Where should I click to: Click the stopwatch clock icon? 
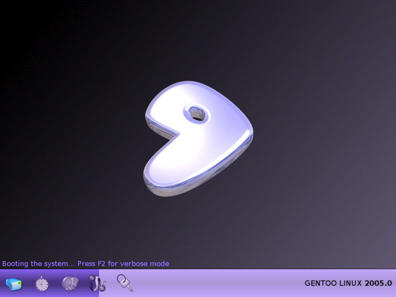[x=42, y=283]
